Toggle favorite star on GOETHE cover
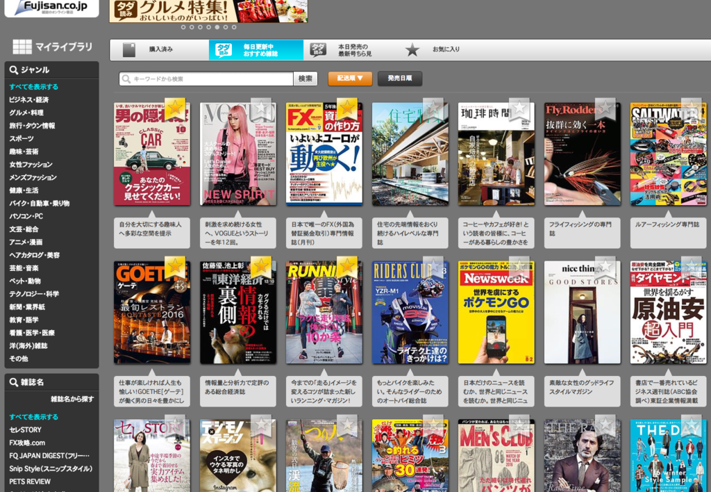 175,267
